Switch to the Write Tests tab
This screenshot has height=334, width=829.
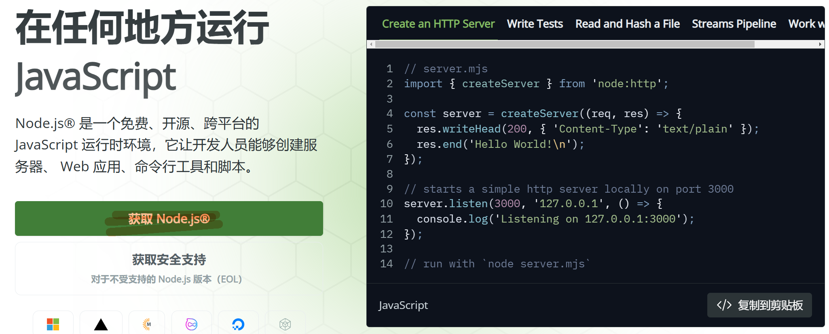pyautogui.click(x=535, y=24)
